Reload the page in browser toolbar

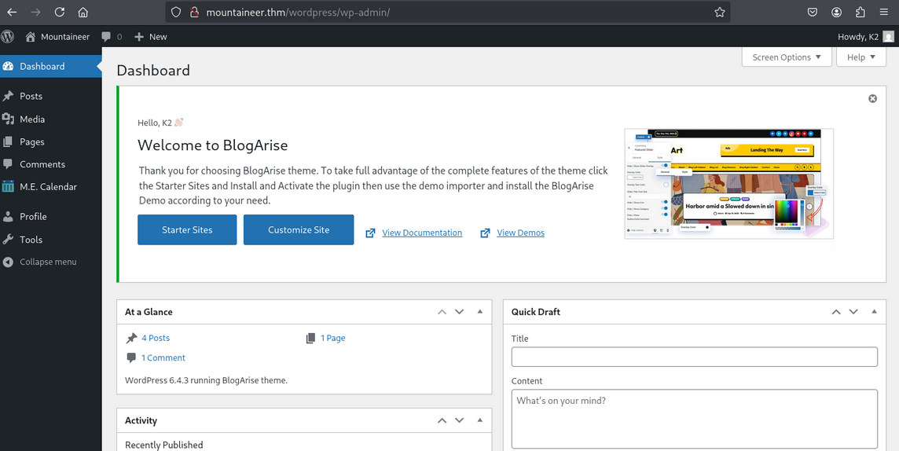click(60, 13)
